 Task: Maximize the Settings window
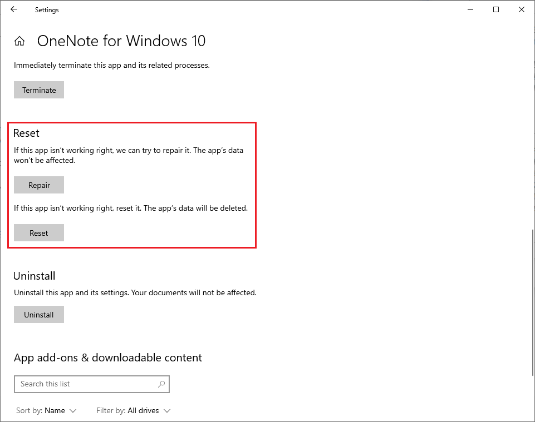(496, 9)
